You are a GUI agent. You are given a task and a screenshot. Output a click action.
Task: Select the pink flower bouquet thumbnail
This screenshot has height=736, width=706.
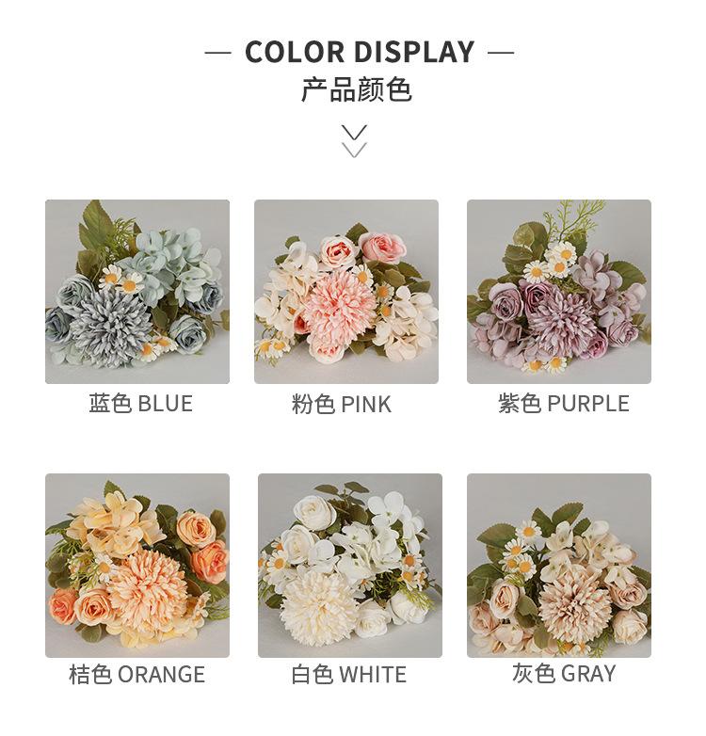click(x=346, y=292)
